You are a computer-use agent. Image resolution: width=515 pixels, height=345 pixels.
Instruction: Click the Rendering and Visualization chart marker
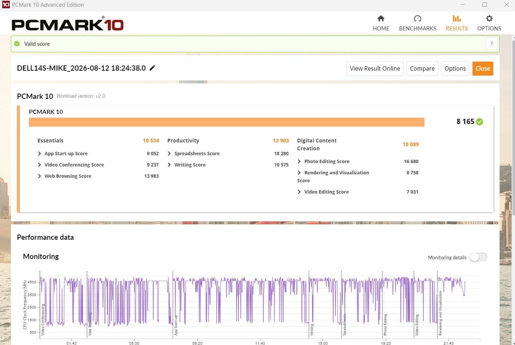click(x=440, y=313)
